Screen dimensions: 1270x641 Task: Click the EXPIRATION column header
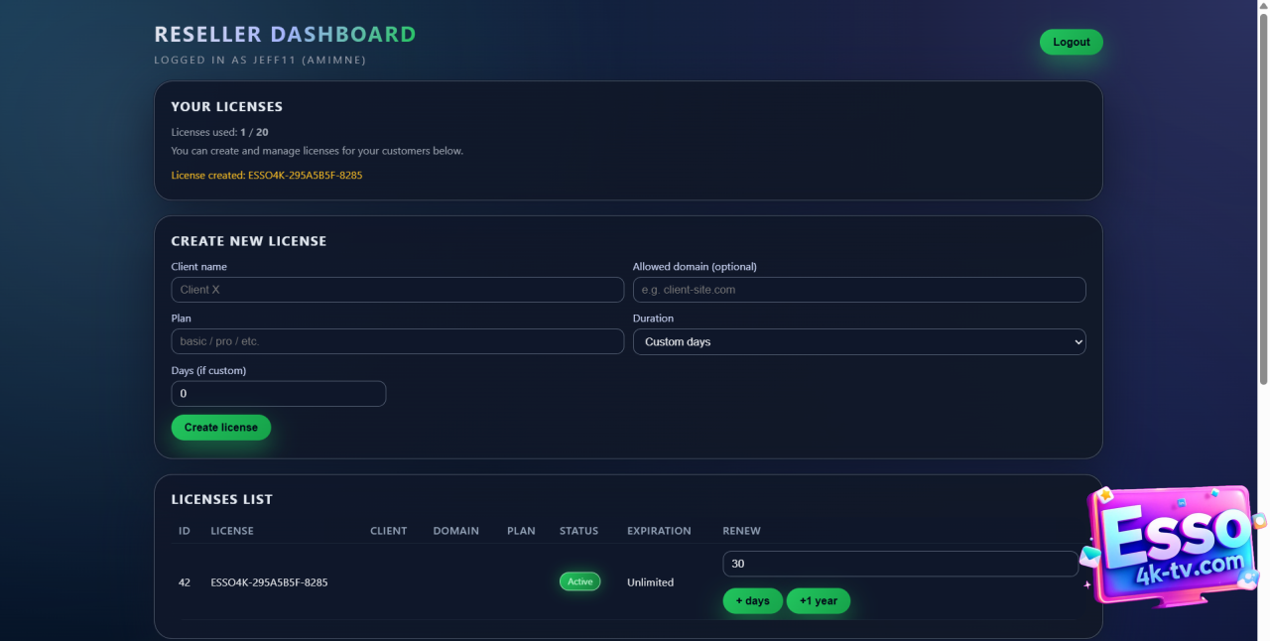tap(659, 531)
